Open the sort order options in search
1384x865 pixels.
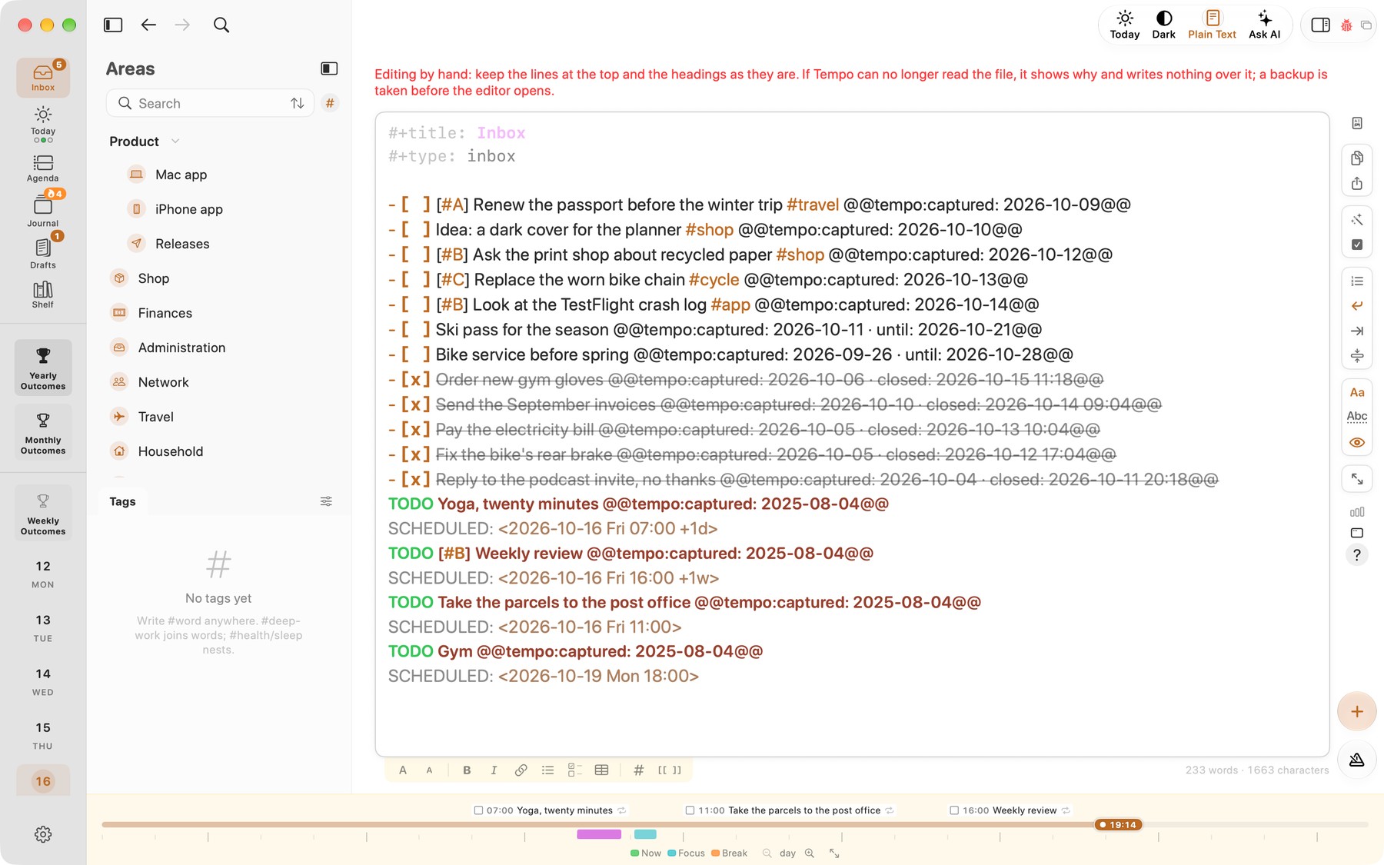point(298,103)
